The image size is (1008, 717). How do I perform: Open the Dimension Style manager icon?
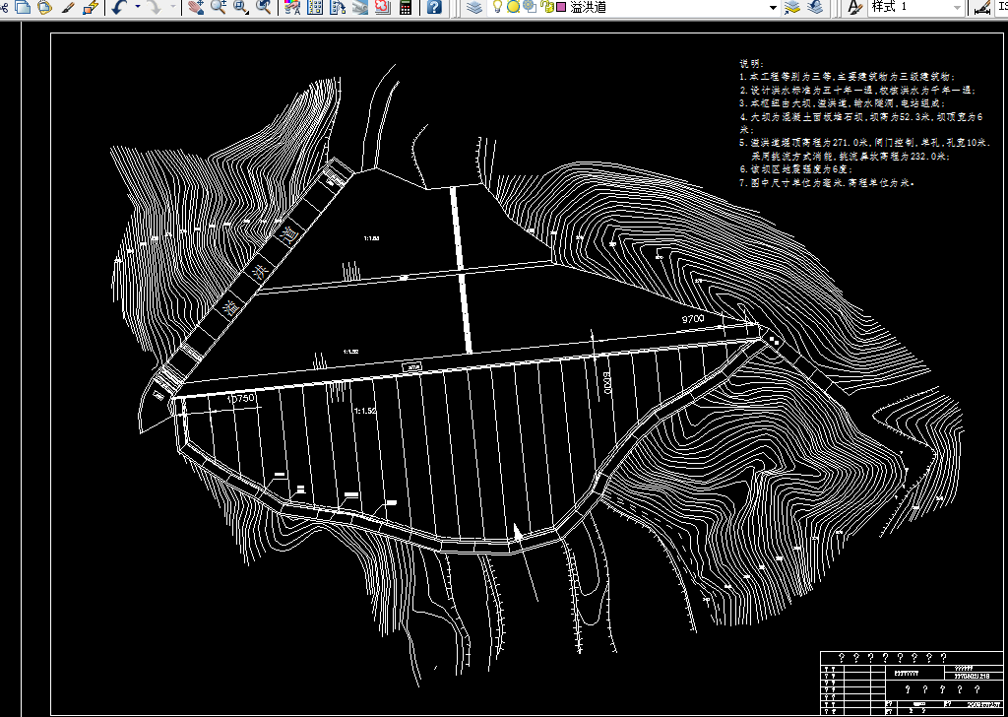click(x=981, y=7)
